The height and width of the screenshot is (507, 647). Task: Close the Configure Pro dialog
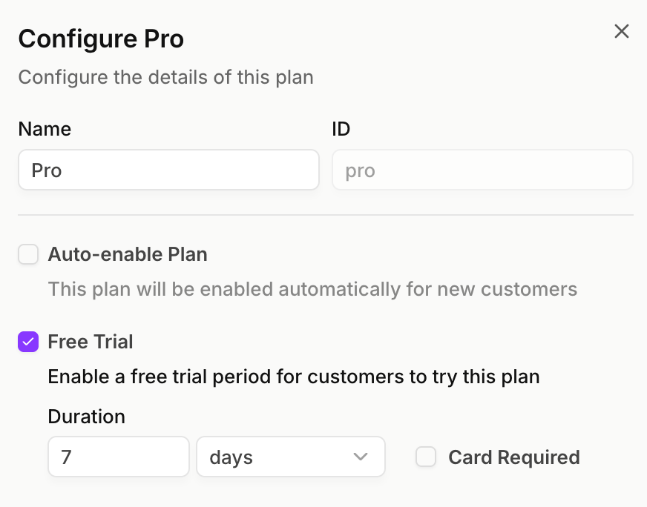tap(622, 31)
